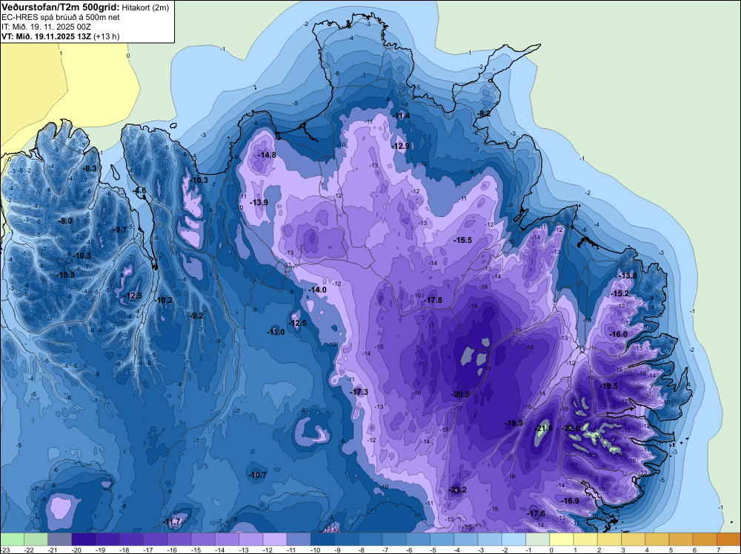The image size is (741, 554).
Task: Click the legend color box labeled -12
Action: pyautogui.click(x=275, y=539)
